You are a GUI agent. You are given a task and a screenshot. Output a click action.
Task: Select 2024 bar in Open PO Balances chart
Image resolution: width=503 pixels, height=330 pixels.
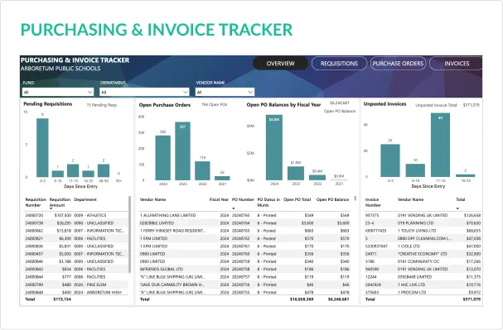coord(274,147)
